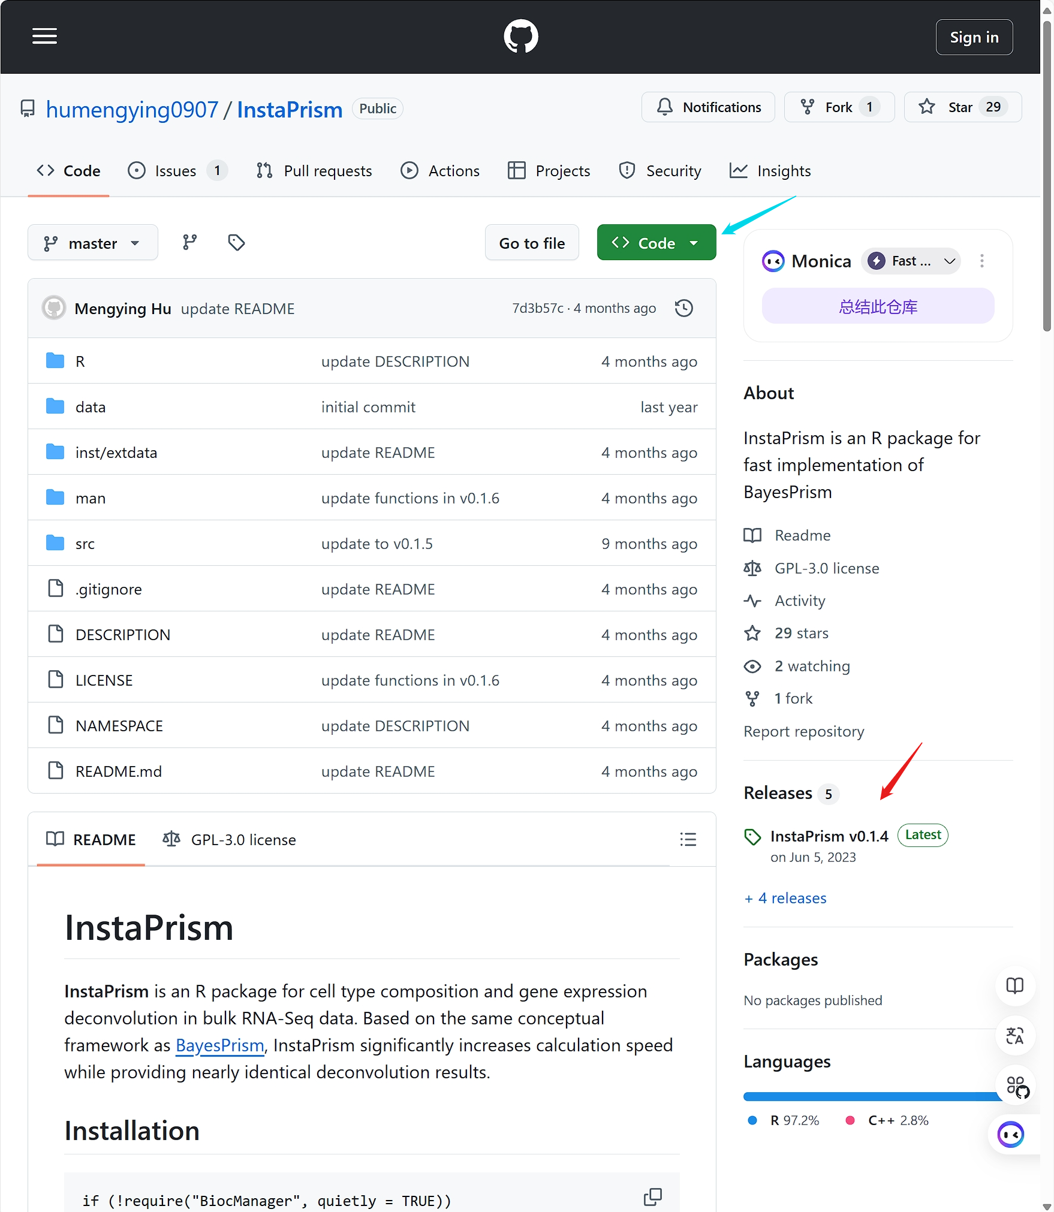Viewport: 1054px width, 1212px height.
Task: Open Notifications for this repository
Action: pos(708,107)
